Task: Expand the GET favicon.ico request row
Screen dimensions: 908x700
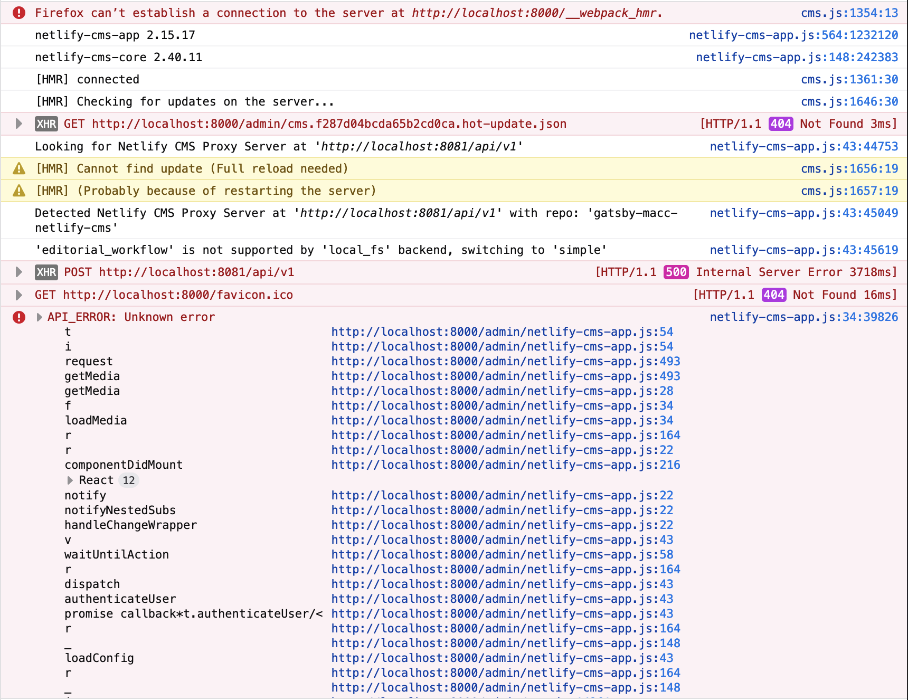Action: click(x=19, y=295)
